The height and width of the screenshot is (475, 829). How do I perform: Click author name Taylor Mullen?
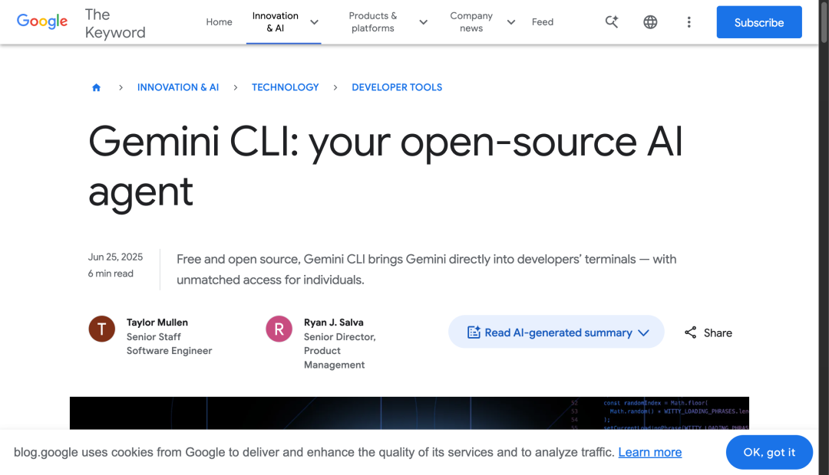157,323
